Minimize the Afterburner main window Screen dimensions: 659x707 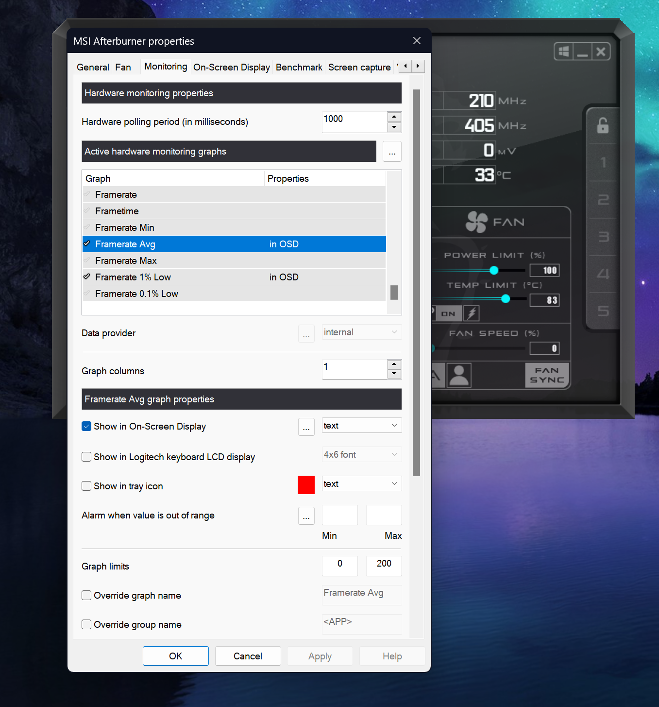[582, 52]
